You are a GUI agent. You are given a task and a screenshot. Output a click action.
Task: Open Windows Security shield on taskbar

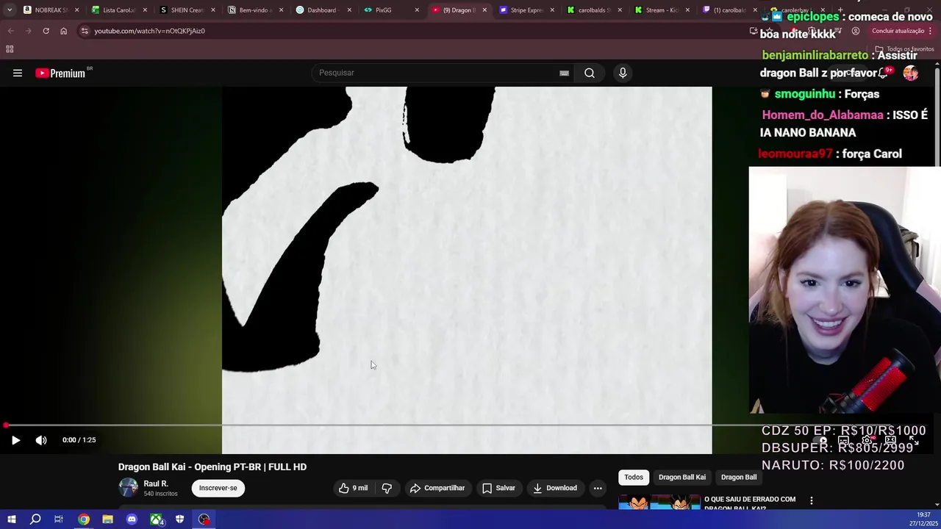click(x=179, y=519)
